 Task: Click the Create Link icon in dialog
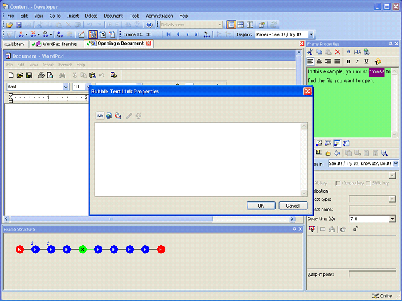(x=100, y=115)
